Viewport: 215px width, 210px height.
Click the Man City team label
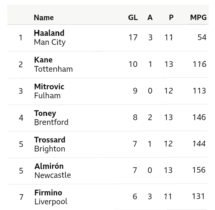(50, 42)
